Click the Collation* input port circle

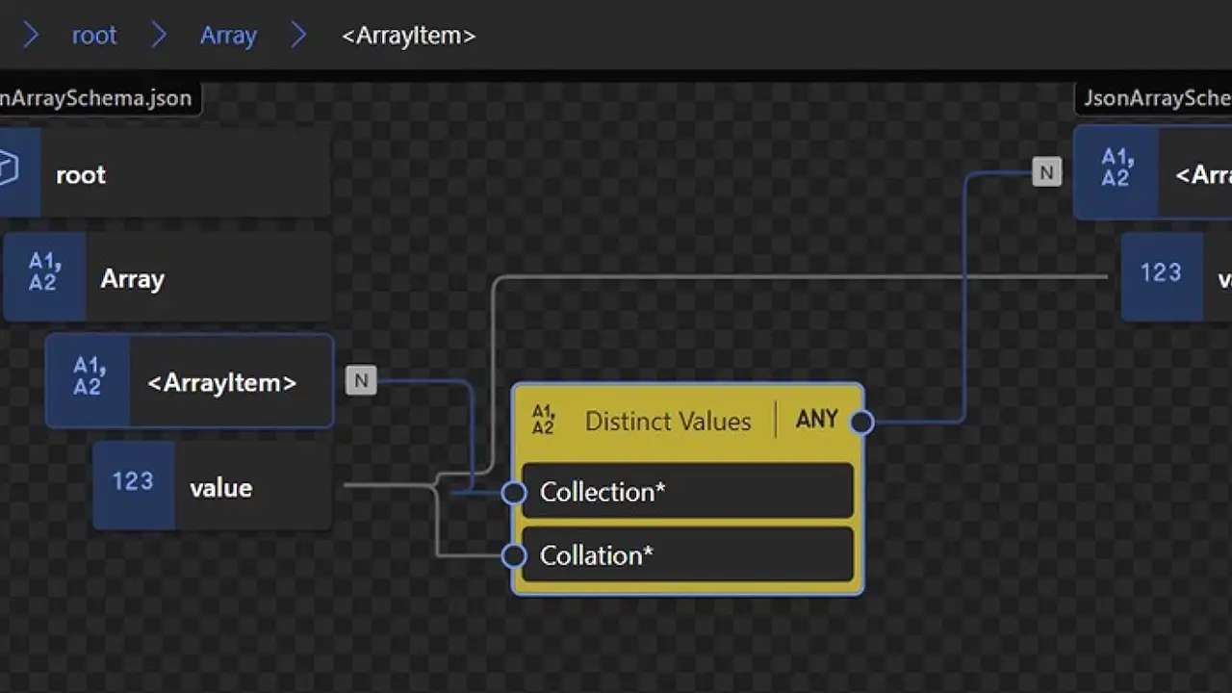513,555
